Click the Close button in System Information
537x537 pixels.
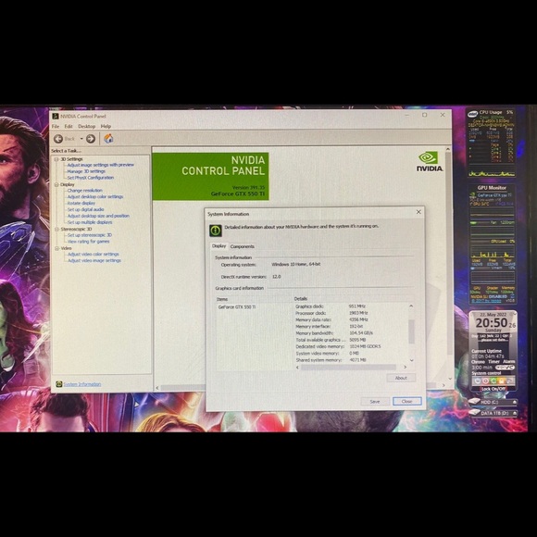point(406,402)
